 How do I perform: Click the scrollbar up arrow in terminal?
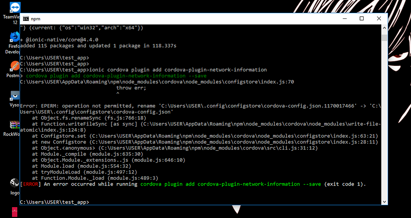point(385,28)
